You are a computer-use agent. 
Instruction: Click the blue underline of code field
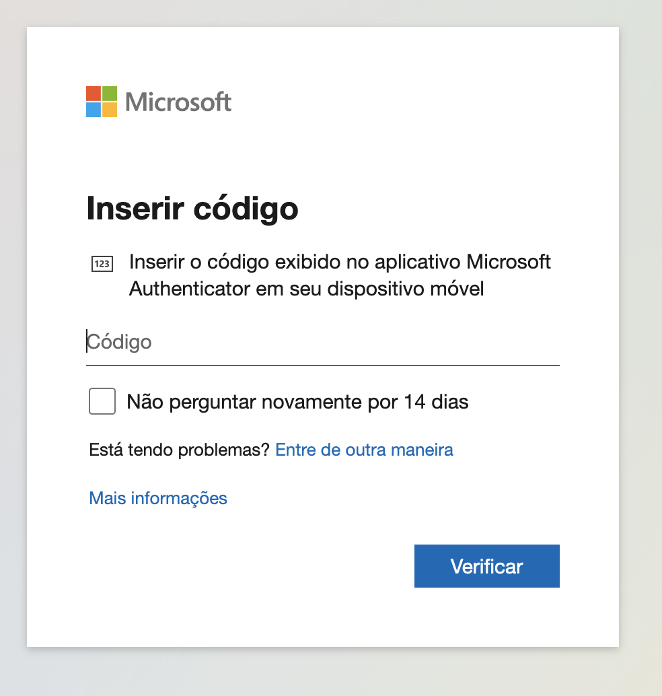point(322,366)
